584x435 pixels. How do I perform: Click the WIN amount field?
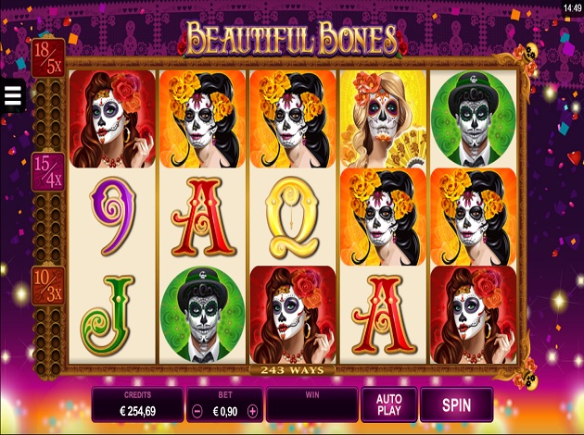(312, 404)
